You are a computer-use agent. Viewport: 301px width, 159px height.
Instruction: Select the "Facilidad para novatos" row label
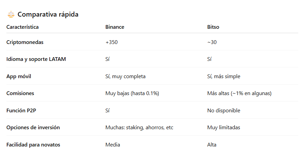pyautogui.click(x=33, y=145)
